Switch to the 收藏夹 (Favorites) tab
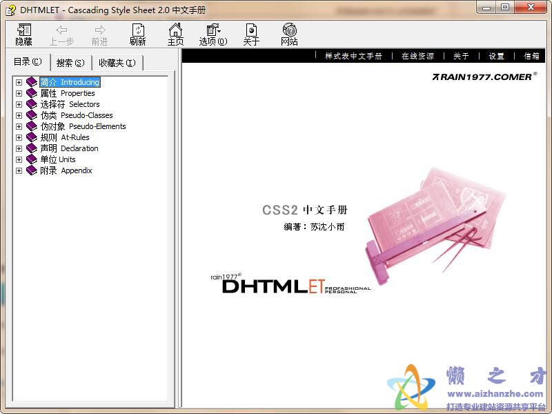Viewport: 552px width, 414px height. (x=117, y=63)
